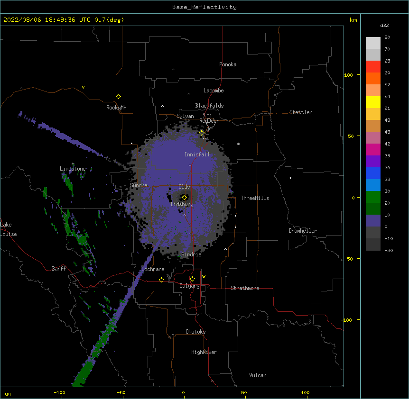The width and height of the screenshot is (409, 399).
Task: Click the HighRiver label
Action: tap(204, 352)
